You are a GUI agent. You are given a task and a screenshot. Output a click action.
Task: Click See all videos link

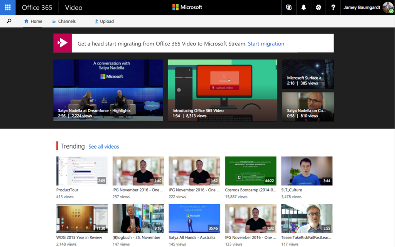104,147
